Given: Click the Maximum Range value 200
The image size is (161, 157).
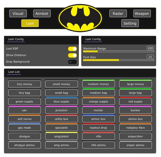Looking at the screenshot, I should (x=150, y=48).
